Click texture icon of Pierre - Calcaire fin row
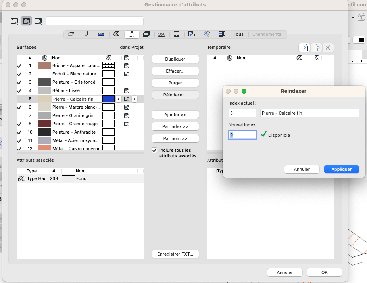The image size is (367, 283). pyautogui.click(x=127, y=99)
